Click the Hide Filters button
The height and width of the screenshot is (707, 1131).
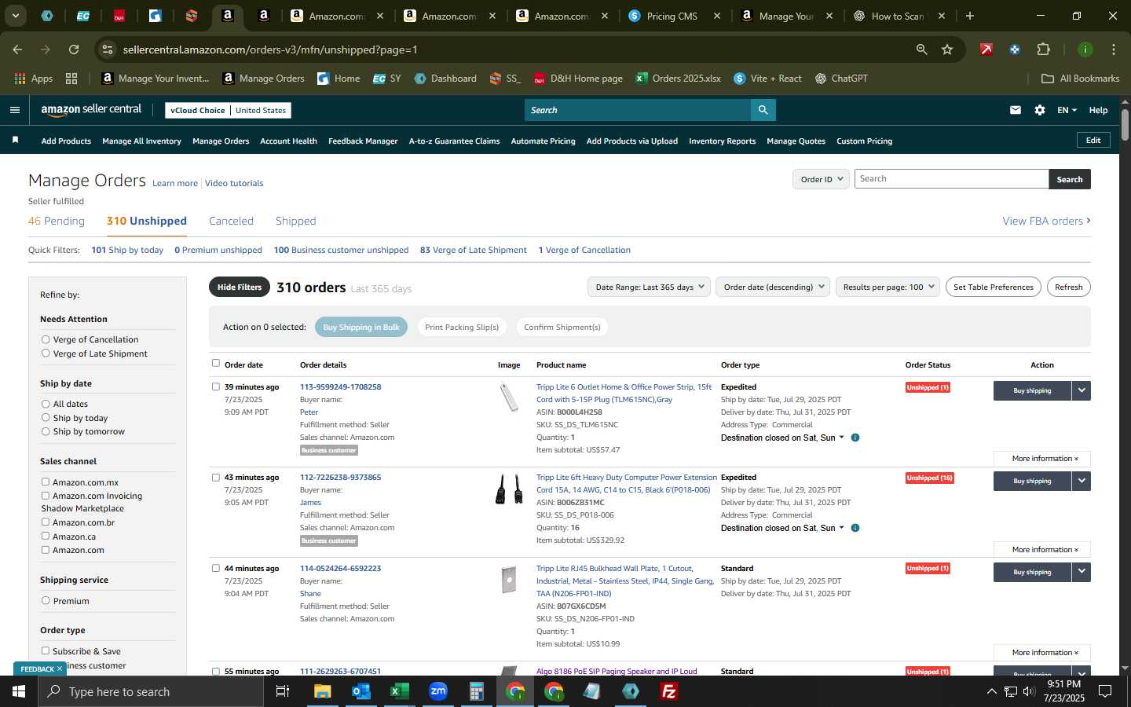pos(240,287)
